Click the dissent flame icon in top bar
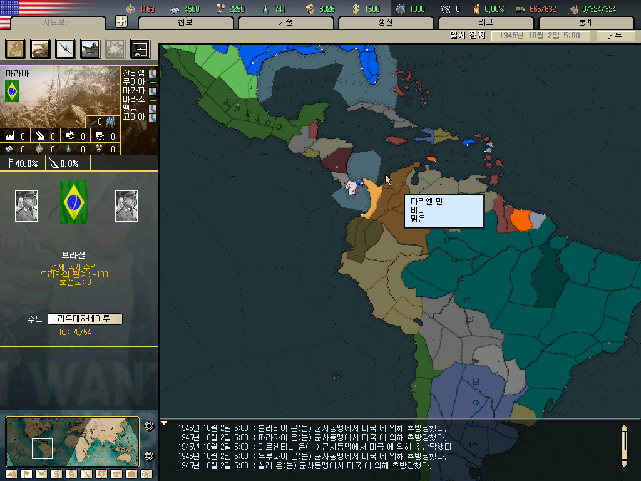641x481 pixels. click(476, 9)
